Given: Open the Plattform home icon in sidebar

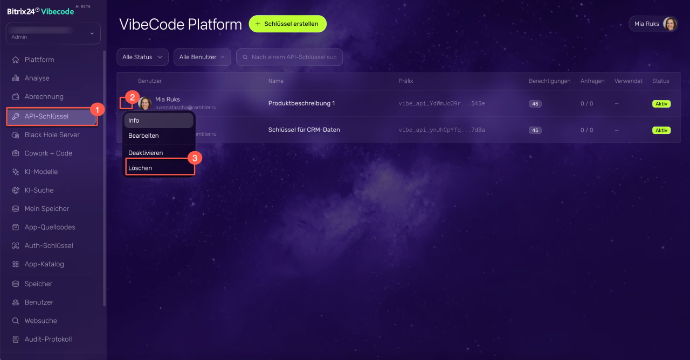Looking at the screenshot, I should [x=16, y=60].
